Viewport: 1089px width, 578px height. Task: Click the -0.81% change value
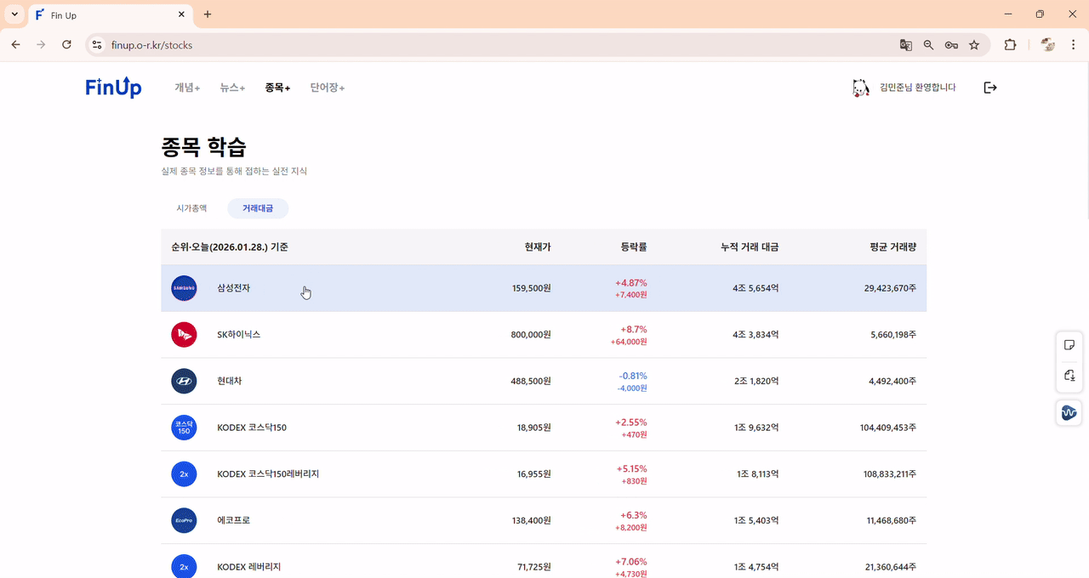(633, 376)
